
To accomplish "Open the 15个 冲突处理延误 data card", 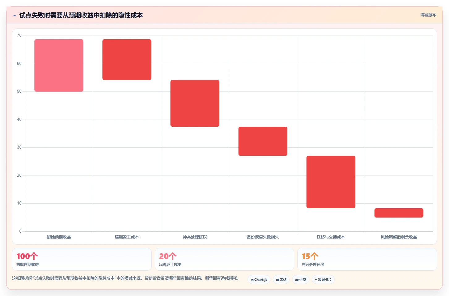I will click(367, 259).
